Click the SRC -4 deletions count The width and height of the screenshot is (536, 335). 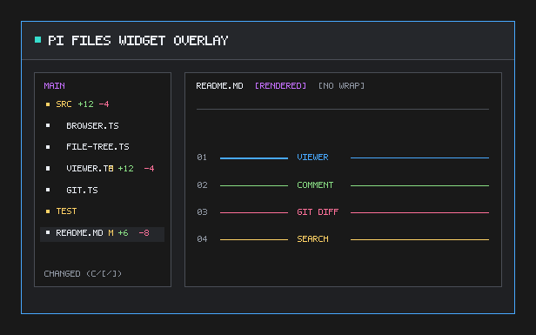(x=104, y=104)
